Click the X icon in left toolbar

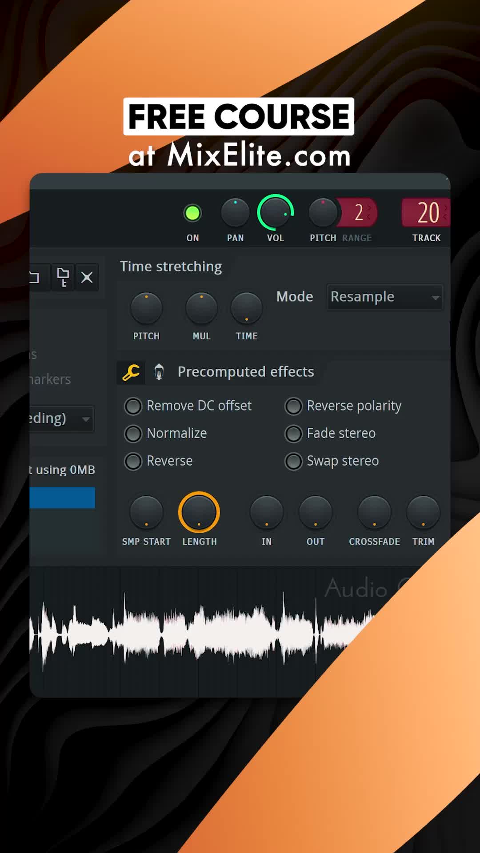87,277
